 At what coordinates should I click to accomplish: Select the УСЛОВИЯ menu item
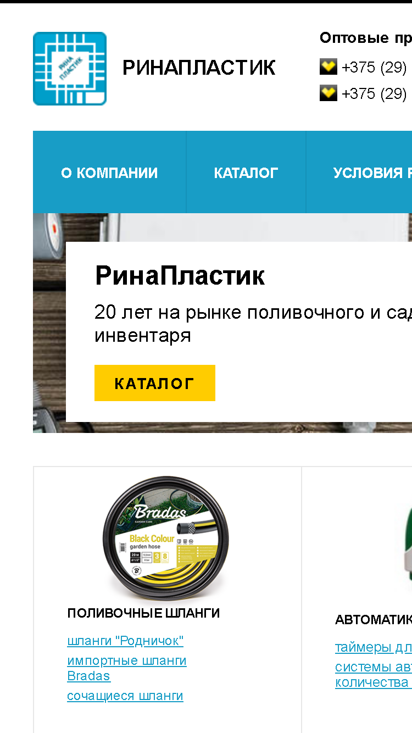[x=372, y=173]
